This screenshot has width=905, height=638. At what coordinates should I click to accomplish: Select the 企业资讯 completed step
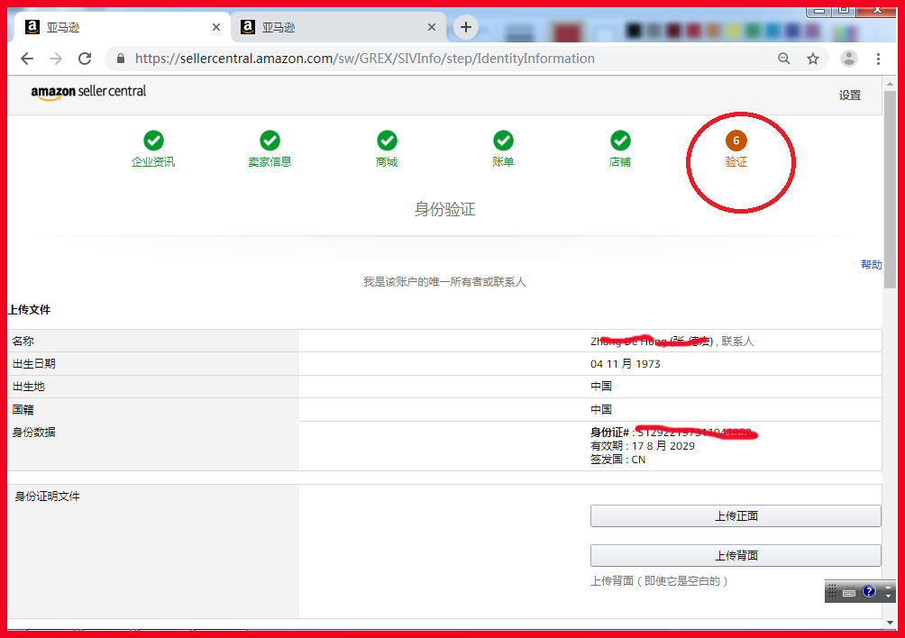(153, 150)
